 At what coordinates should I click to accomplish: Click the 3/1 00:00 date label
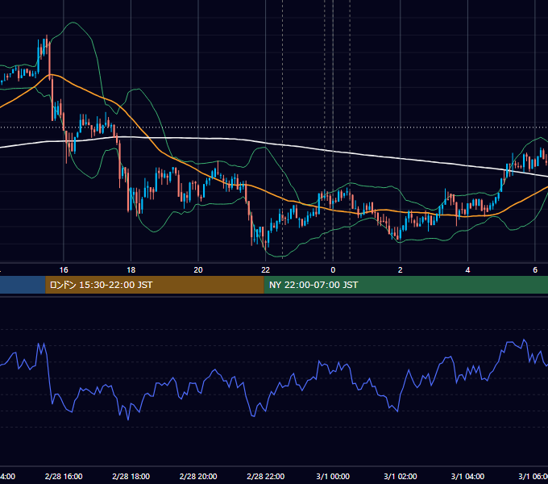pos(333,476)
